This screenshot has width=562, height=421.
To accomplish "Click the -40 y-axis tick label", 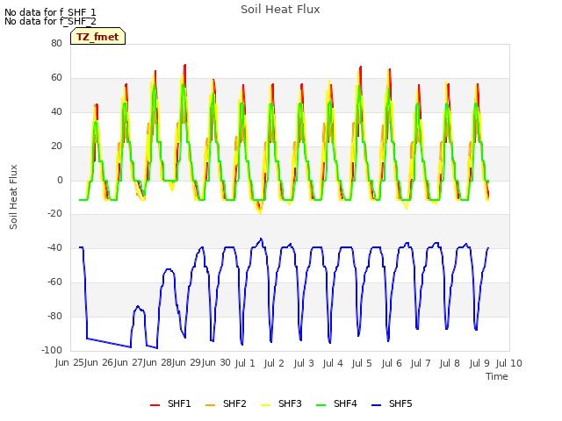I will click(54, 247).
